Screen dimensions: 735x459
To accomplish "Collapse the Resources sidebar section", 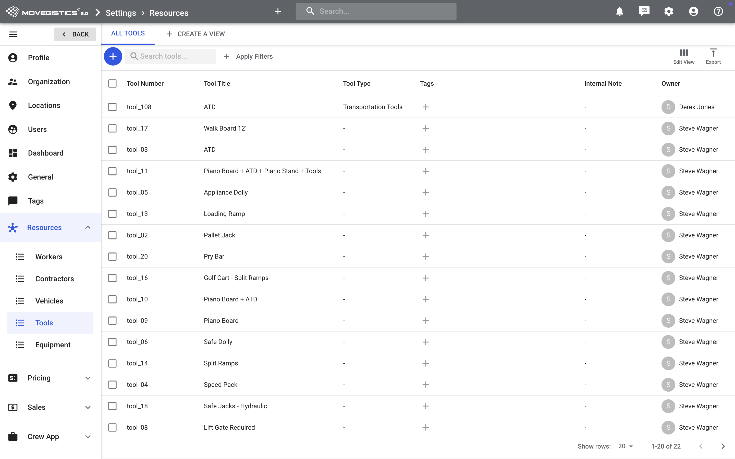I will click(x=88, y=227).
